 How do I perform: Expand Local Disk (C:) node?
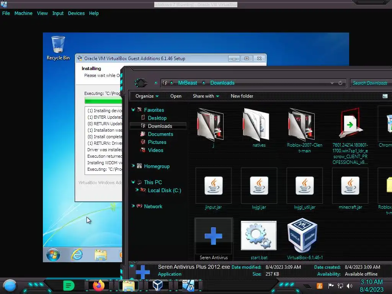tap(137, 190)
